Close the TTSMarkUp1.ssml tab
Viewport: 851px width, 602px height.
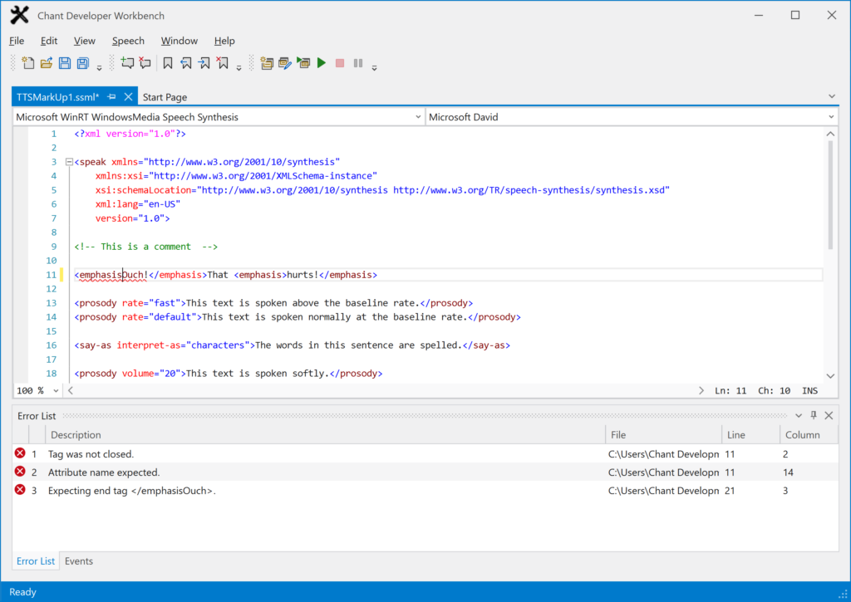click(x=129, y=96)
